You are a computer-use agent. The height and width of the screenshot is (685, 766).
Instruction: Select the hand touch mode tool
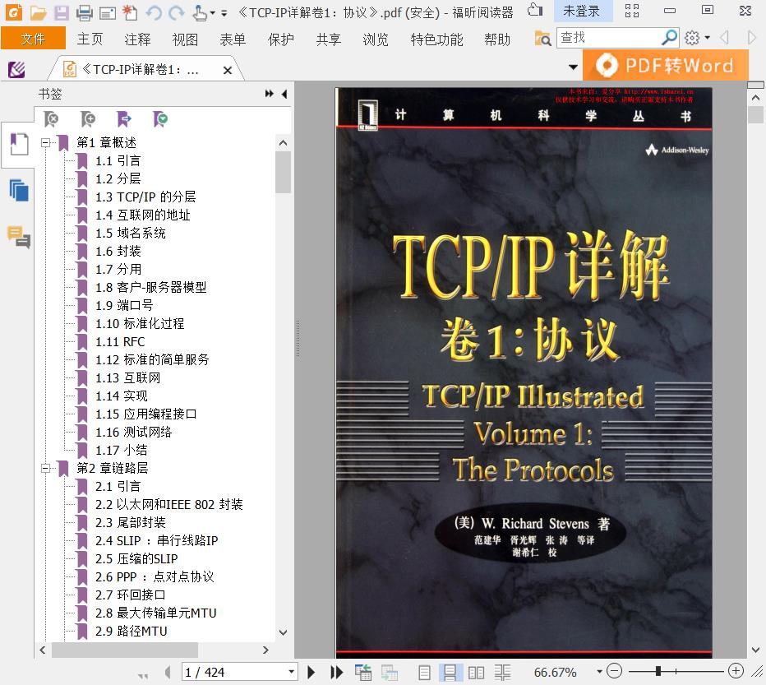[200, 12]
